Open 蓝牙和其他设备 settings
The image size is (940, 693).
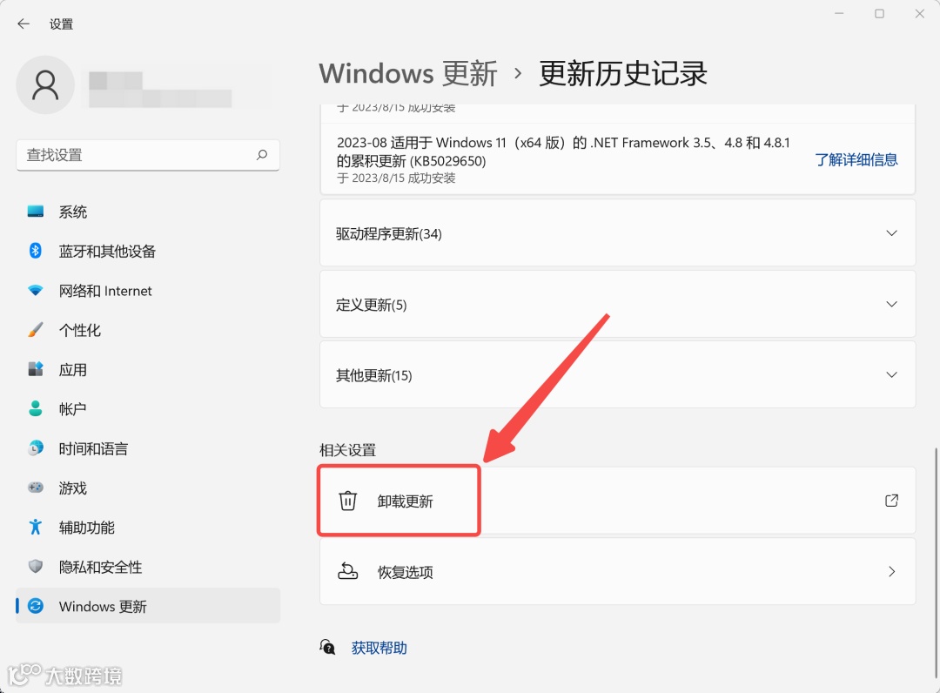point(148,251)
